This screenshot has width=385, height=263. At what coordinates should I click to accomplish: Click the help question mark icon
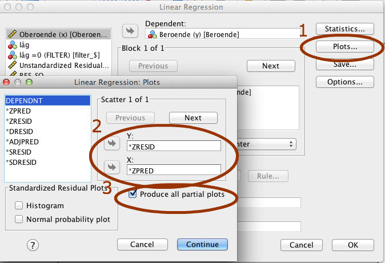pos(33,245)
